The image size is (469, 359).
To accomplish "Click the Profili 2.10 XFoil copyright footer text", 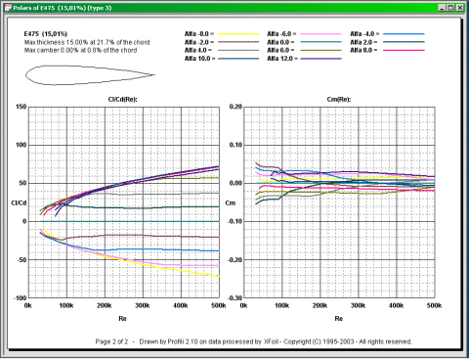I will 276,341.
